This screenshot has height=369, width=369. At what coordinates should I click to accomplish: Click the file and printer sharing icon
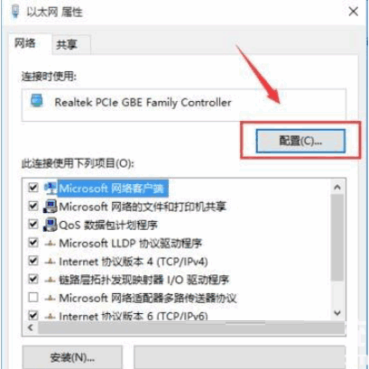click(x=50, y=207)
